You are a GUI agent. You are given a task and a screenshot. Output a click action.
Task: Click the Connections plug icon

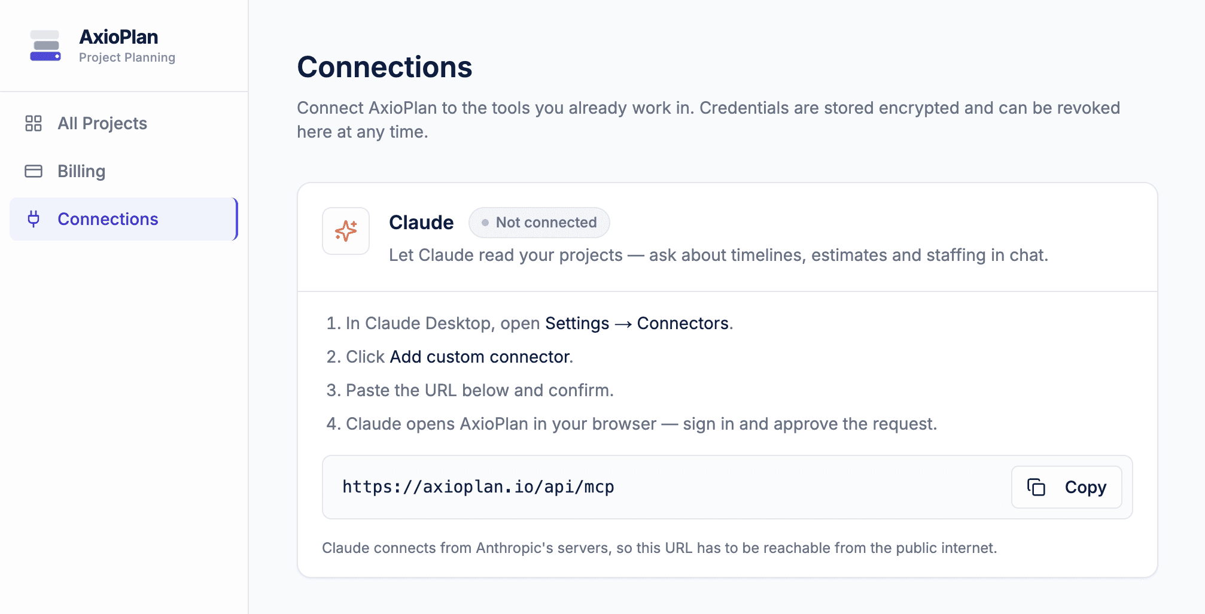pyautogui.click(x=34, y=219)
